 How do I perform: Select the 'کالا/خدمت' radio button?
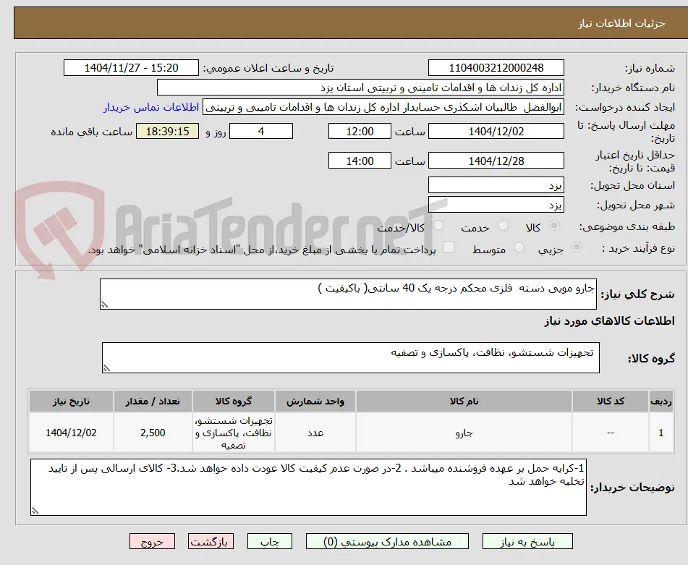coord(438,226)
